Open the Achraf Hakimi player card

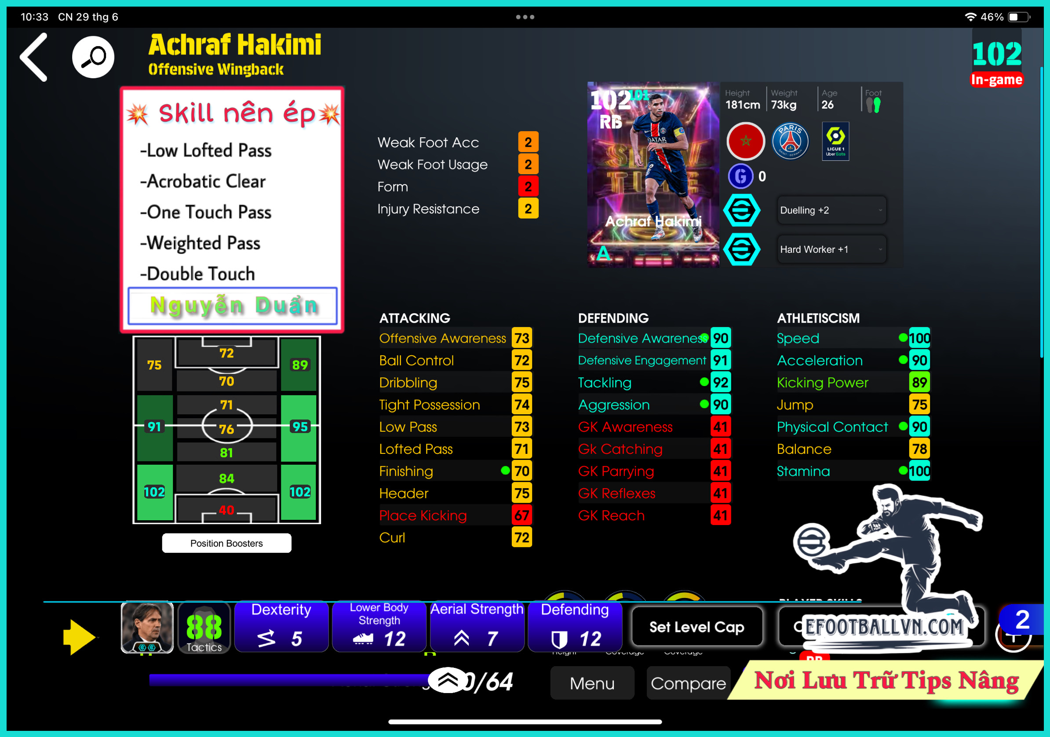point(653,175)
